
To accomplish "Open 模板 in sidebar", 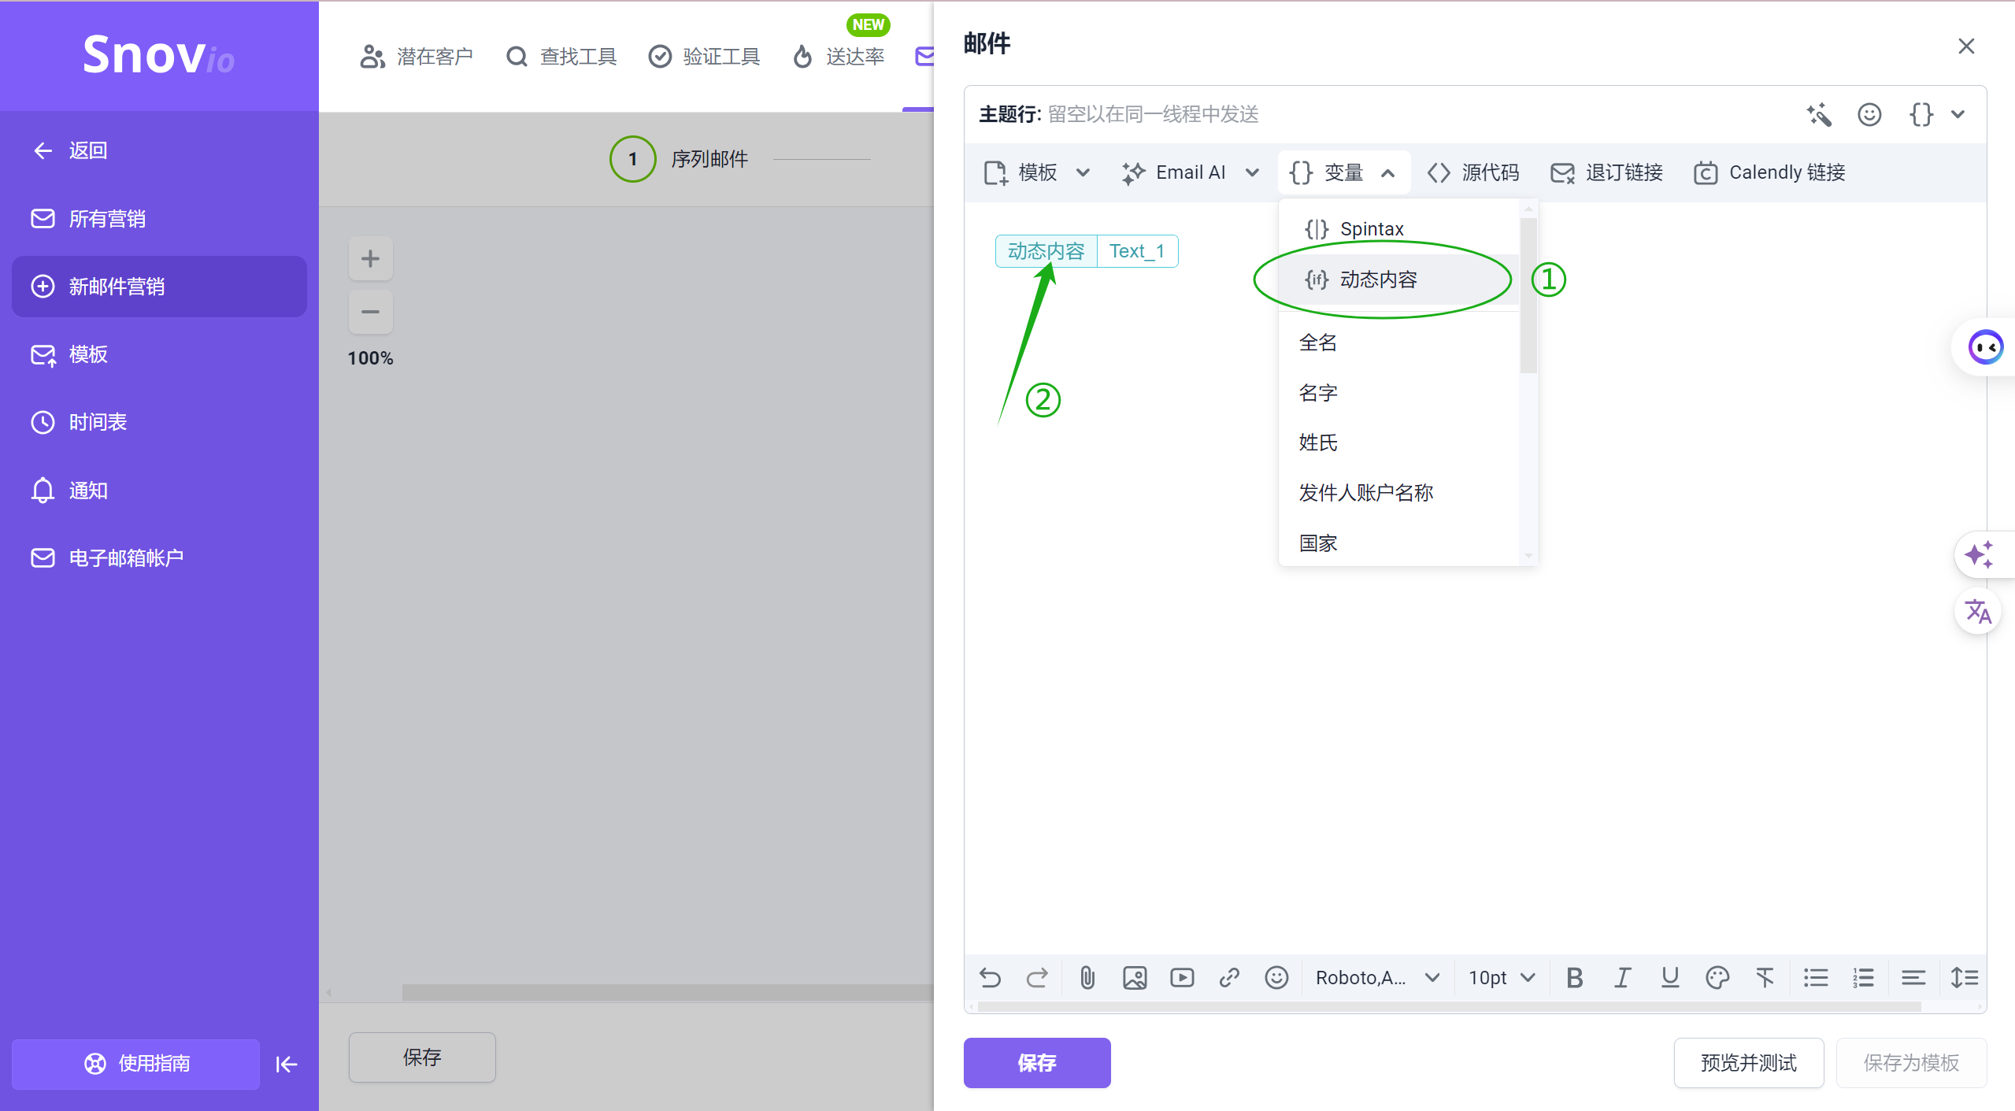I will point(159,354).
